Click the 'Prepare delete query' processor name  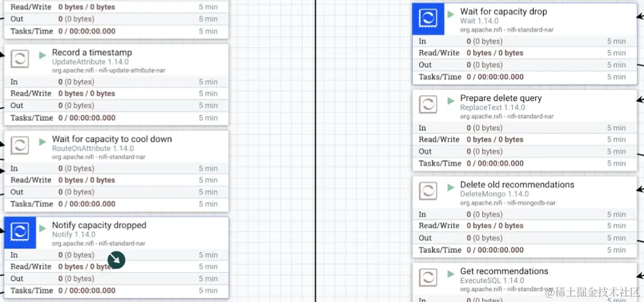pos(501,98)
